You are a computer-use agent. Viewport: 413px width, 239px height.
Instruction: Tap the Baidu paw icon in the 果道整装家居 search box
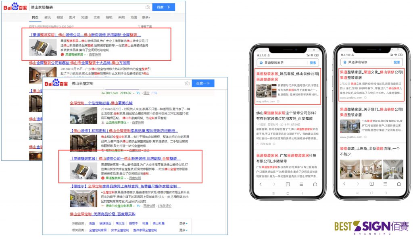261,62
